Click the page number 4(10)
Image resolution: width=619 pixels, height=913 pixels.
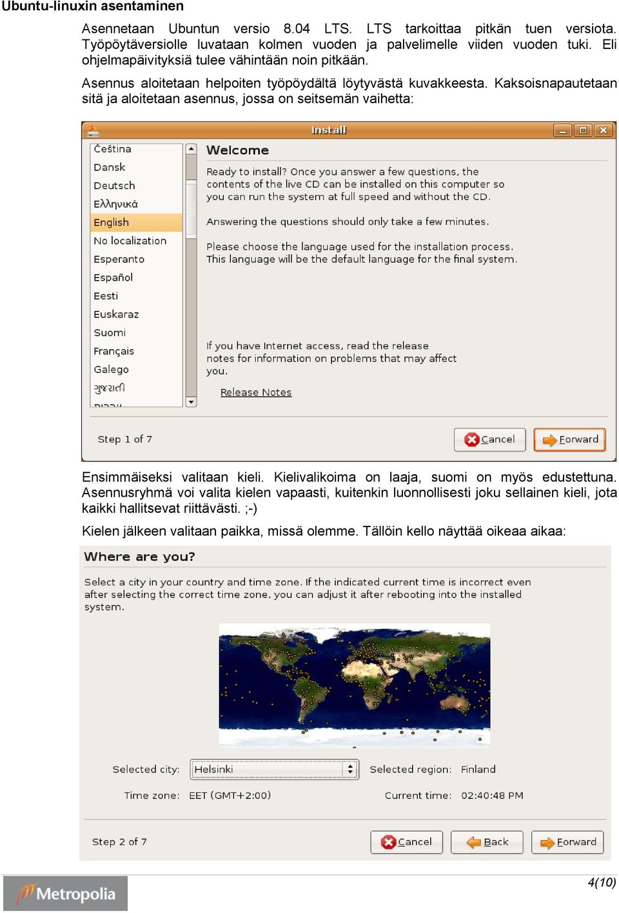click(602, 883)
